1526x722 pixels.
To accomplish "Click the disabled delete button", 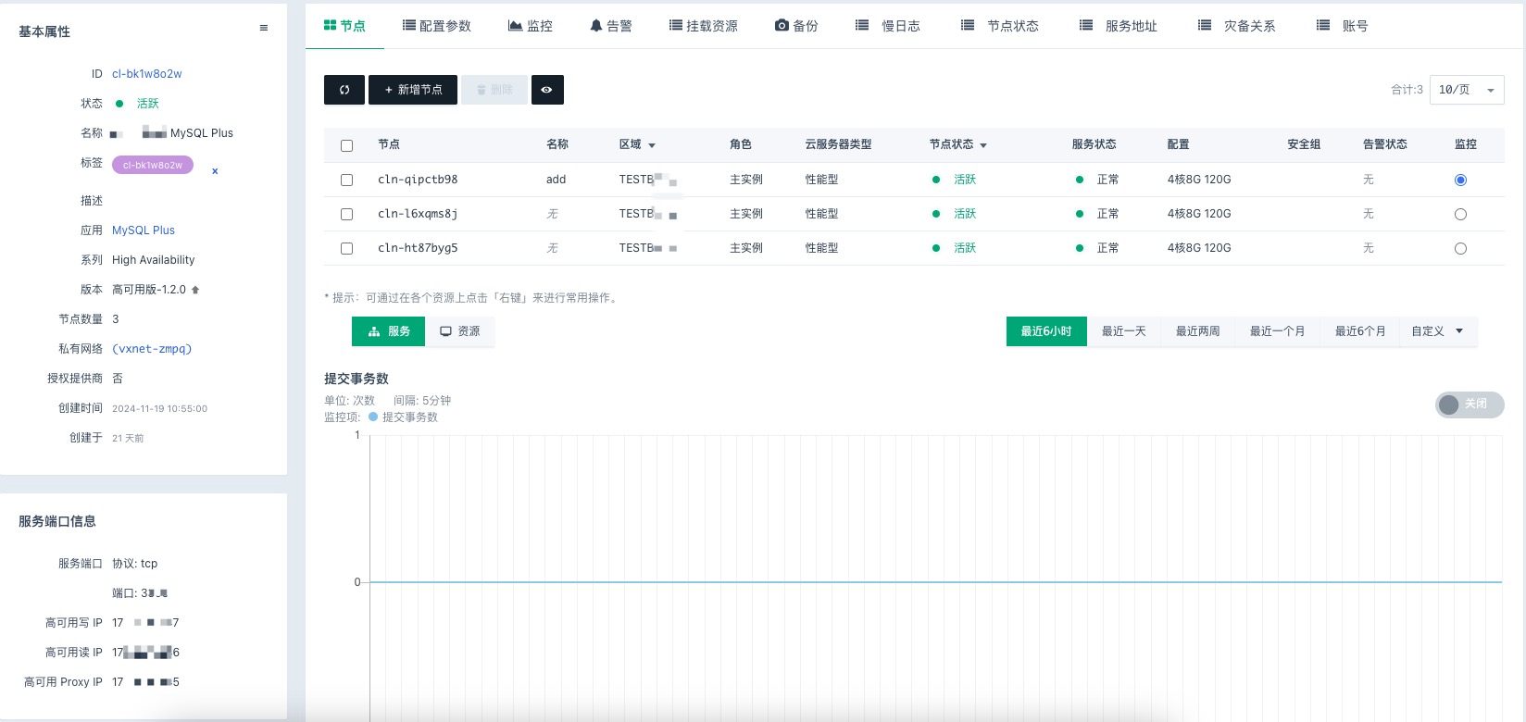I will (494, 90).
